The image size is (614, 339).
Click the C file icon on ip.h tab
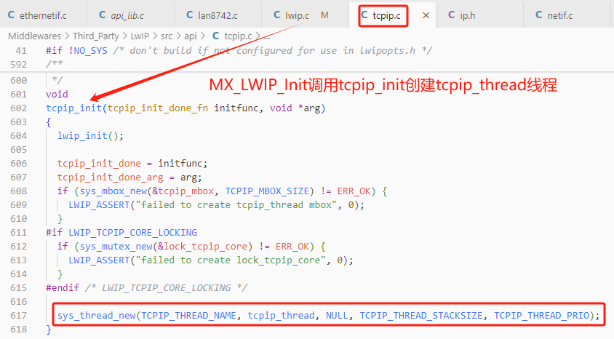click(x=452, y=15)
